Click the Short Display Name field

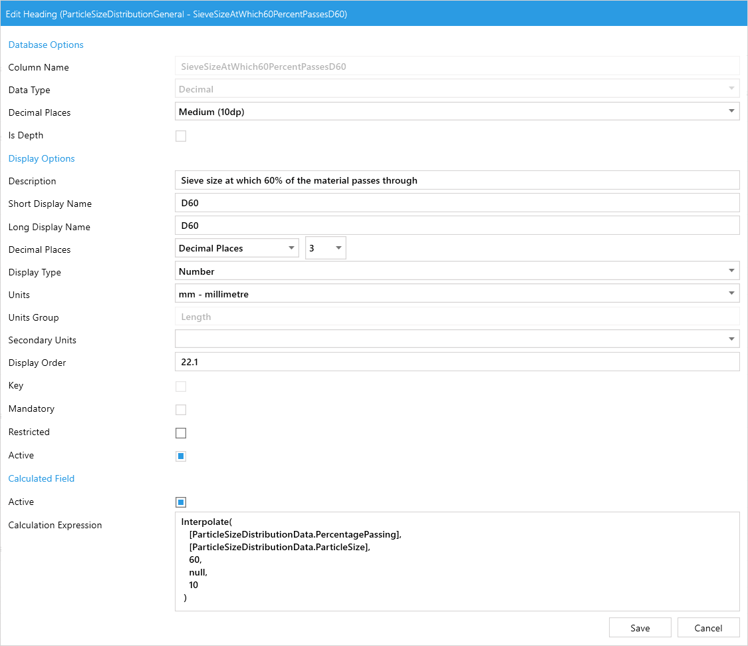tap(457, 203)
